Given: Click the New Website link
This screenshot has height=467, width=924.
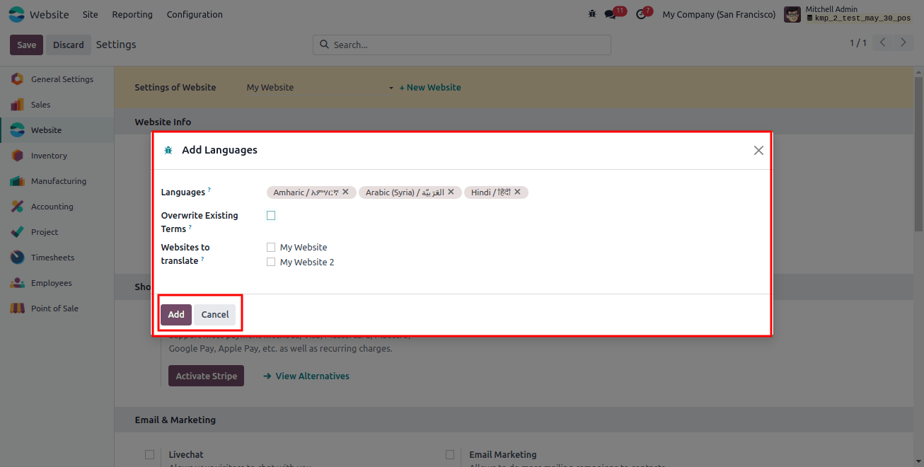Looking at the screenshot, I should pos(430,88).
